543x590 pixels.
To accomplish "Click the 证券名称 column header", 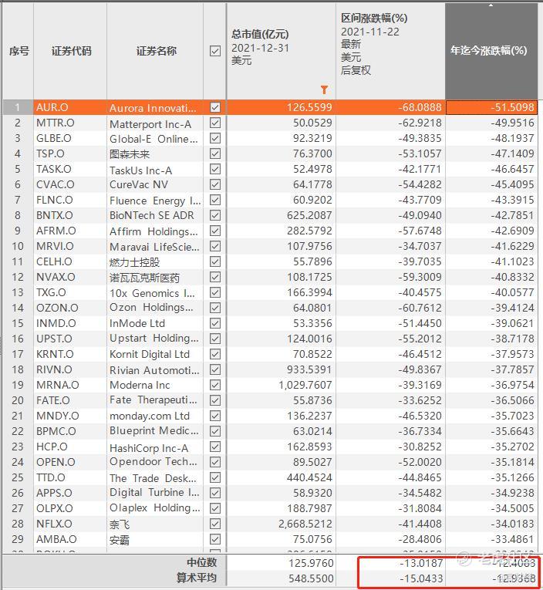I will click(x=155, y=51).
